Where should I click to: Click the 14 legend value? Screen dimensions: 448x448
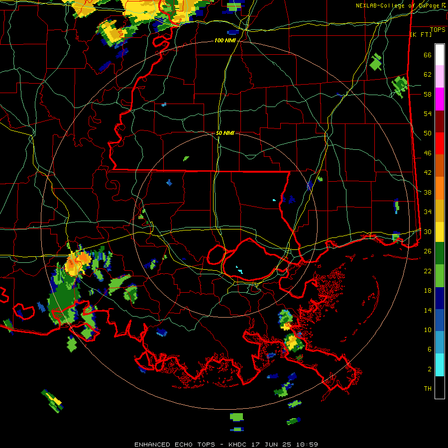[428, 310]
